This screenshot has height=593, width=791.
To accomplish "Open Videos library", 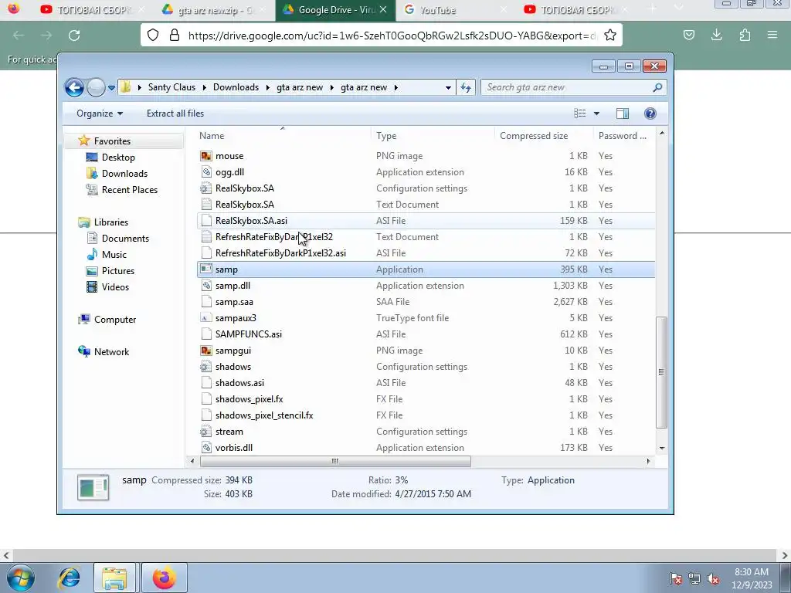I will [x=115, y=287].
